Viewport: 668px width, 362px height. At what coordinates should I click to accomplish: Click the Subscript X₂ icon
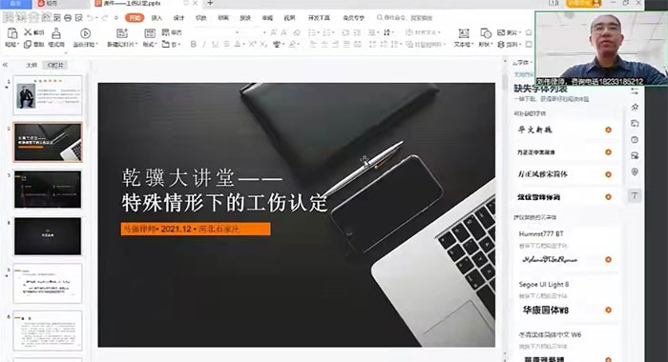pyautogui.click(x=263, y=44)
